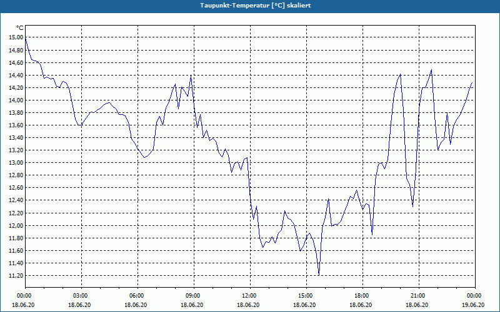Select the 14,00 y-axis label

(17, 100)
